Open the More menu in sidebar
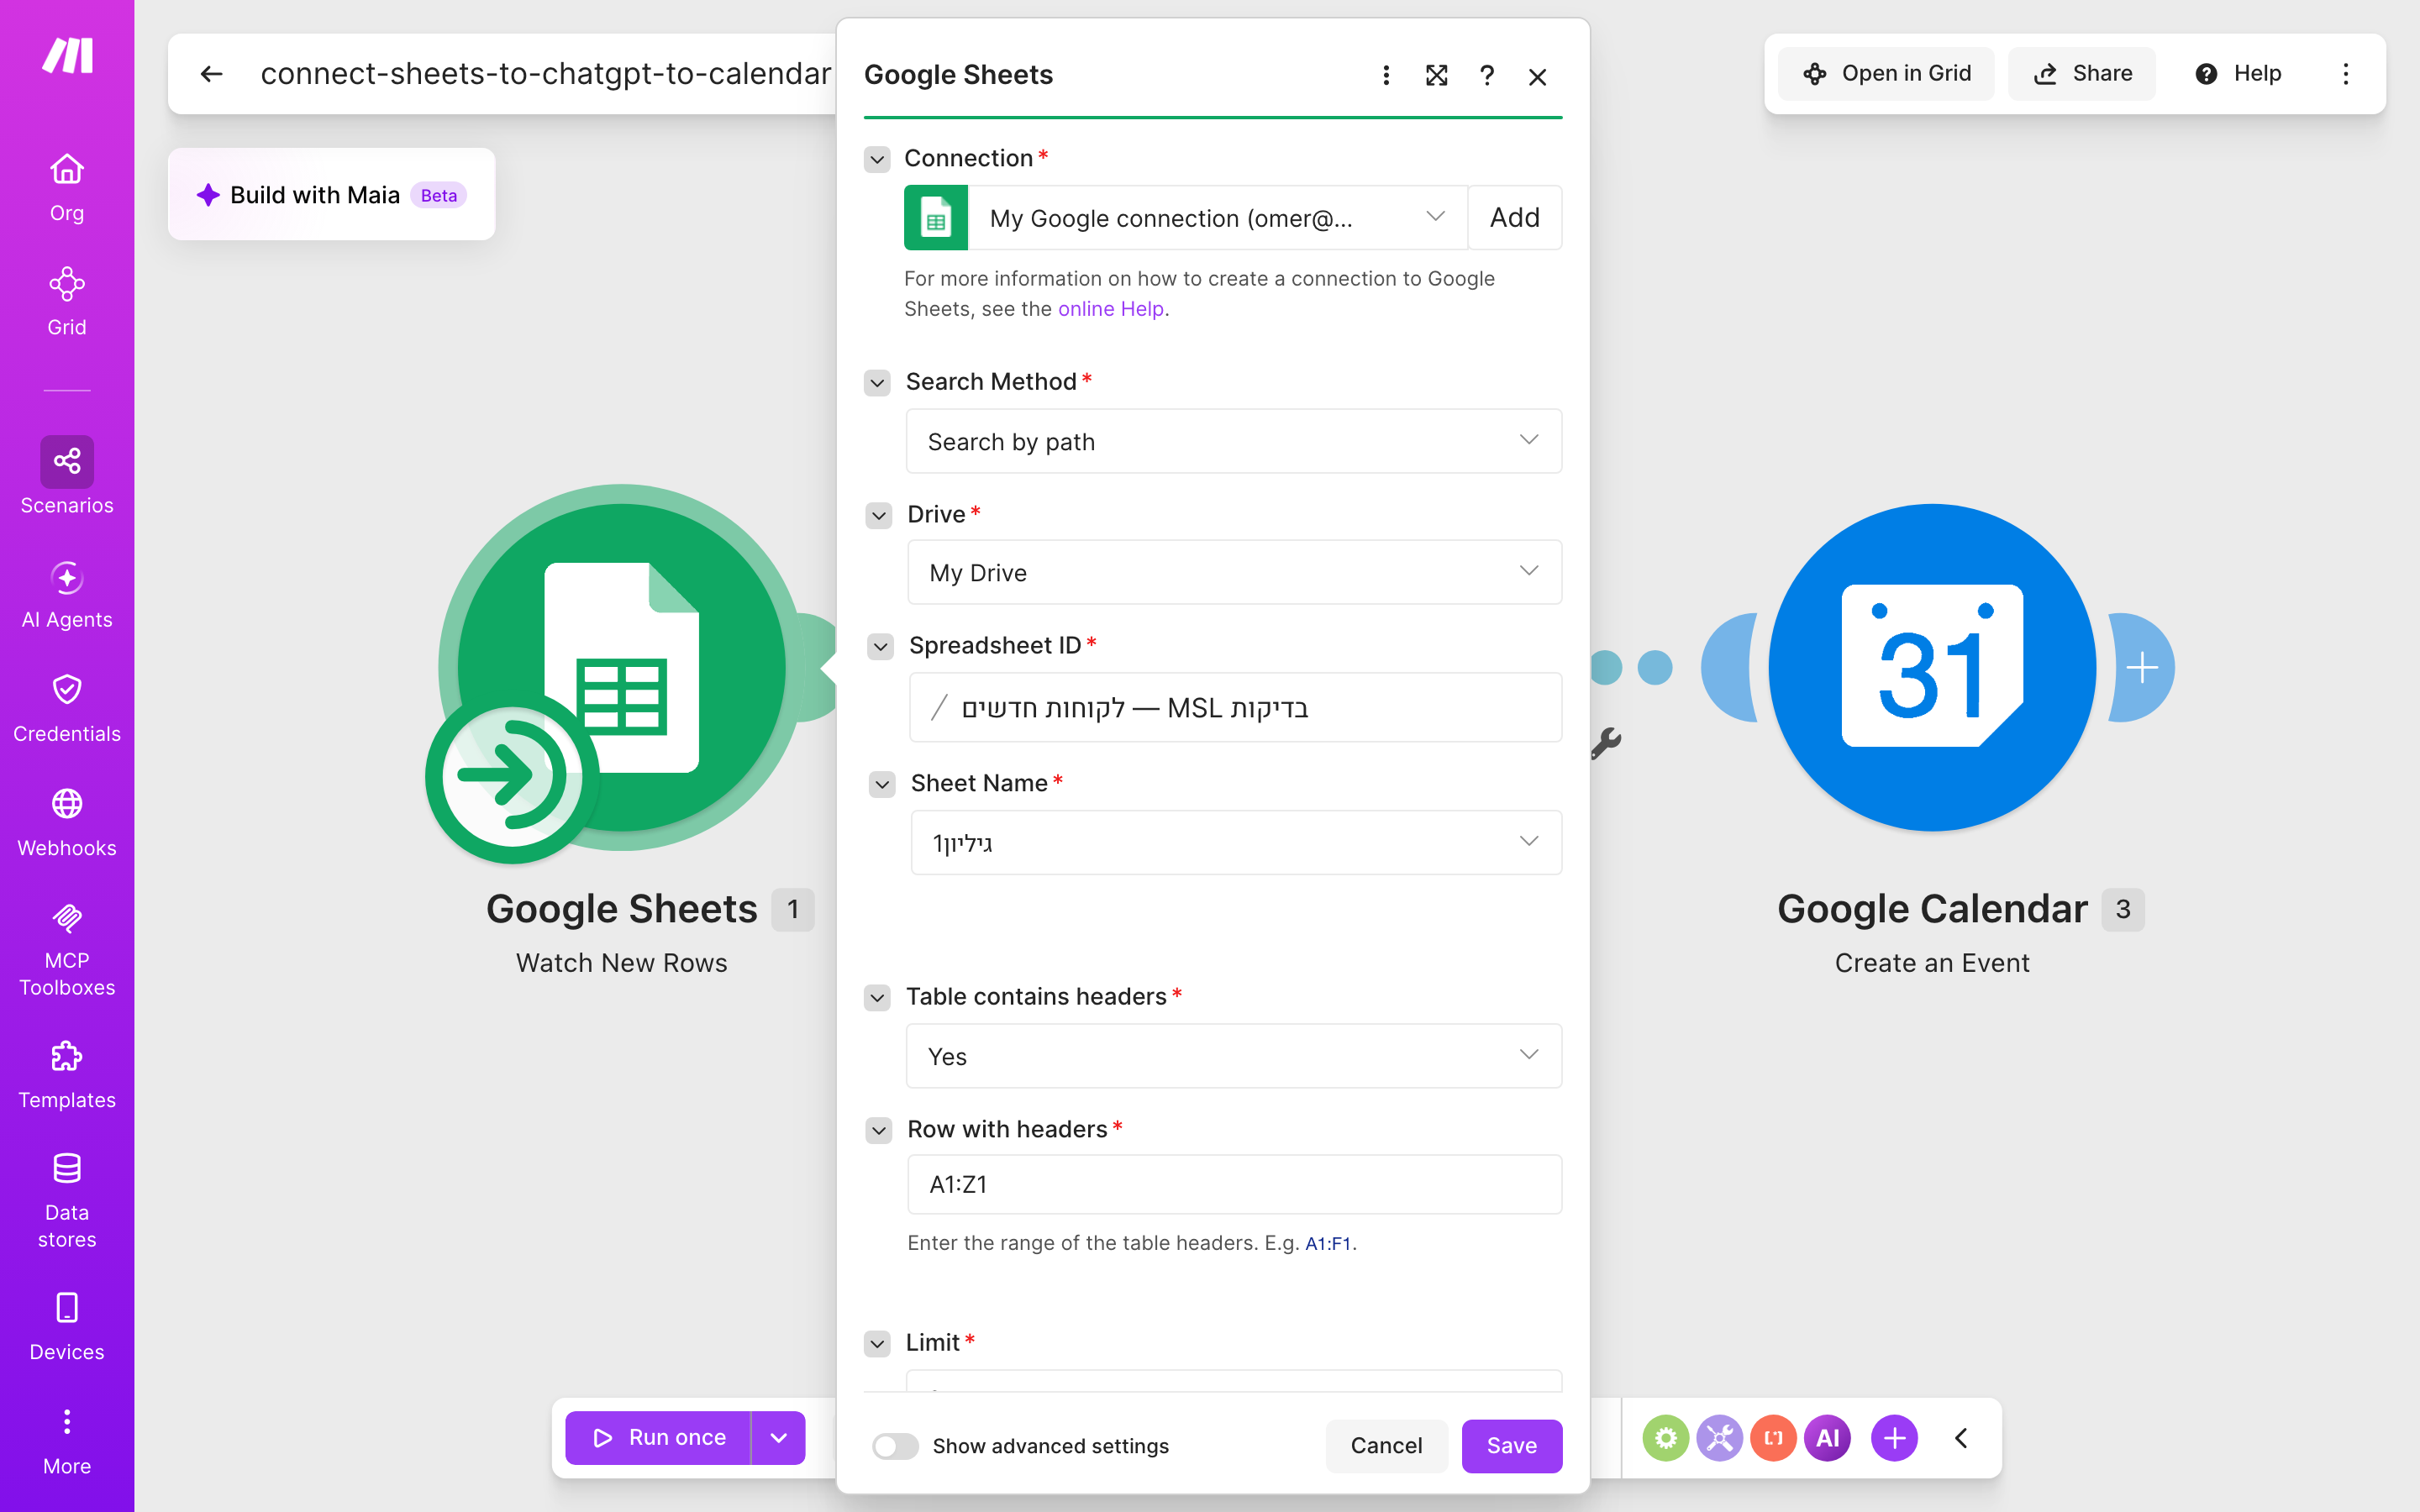 (x=67, y=1441)
